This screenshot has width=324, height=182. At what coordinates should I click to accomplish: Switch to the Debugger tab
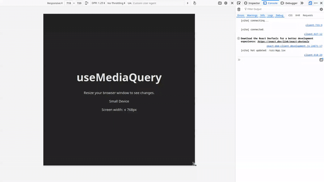pyautogui.click(x=289, y=3)
